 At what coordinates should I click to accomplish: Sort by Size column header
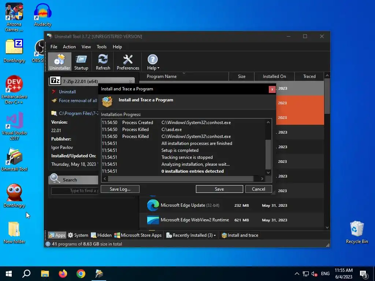[x=242, y=76]
